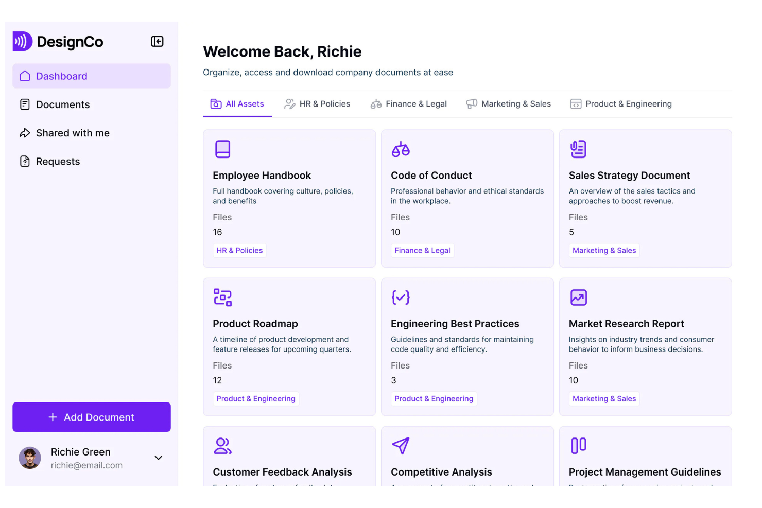Open the Code of Conduct card title
762x508 pixels.
point(431,176)
